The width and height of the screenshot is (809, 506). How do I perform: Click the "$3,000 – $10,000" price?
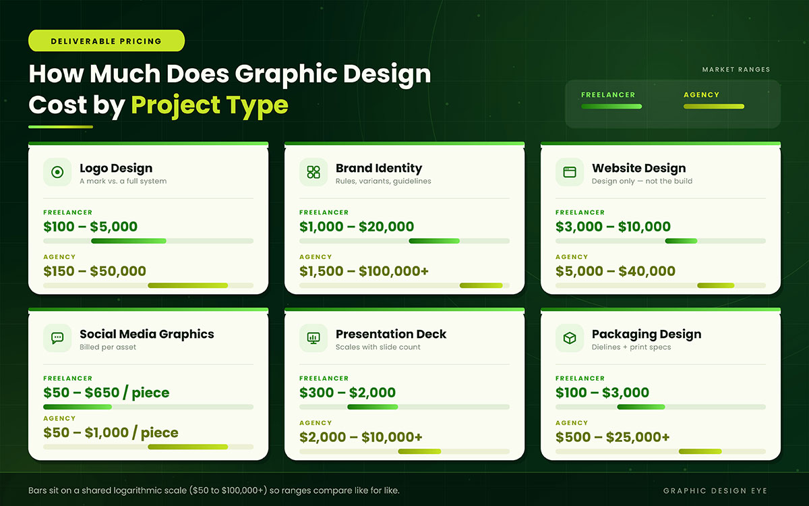pos(613,227)
